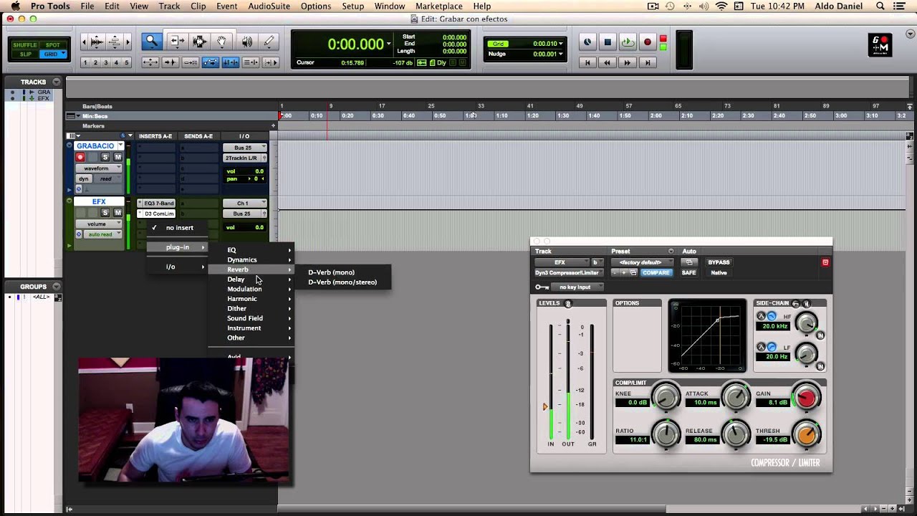The width and height of the screenshot is (917, 516).
Task: Open the Dynamics plug-in submenu
Action: 251,260
